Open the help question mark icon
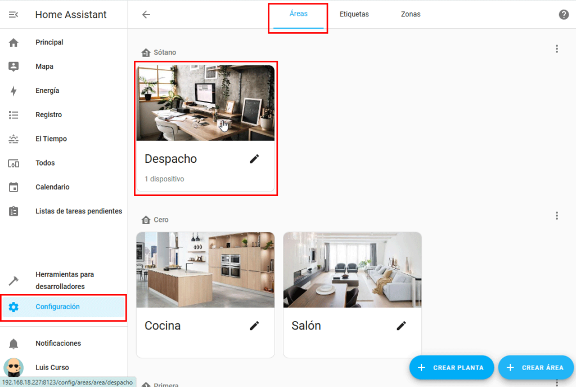 564,15
